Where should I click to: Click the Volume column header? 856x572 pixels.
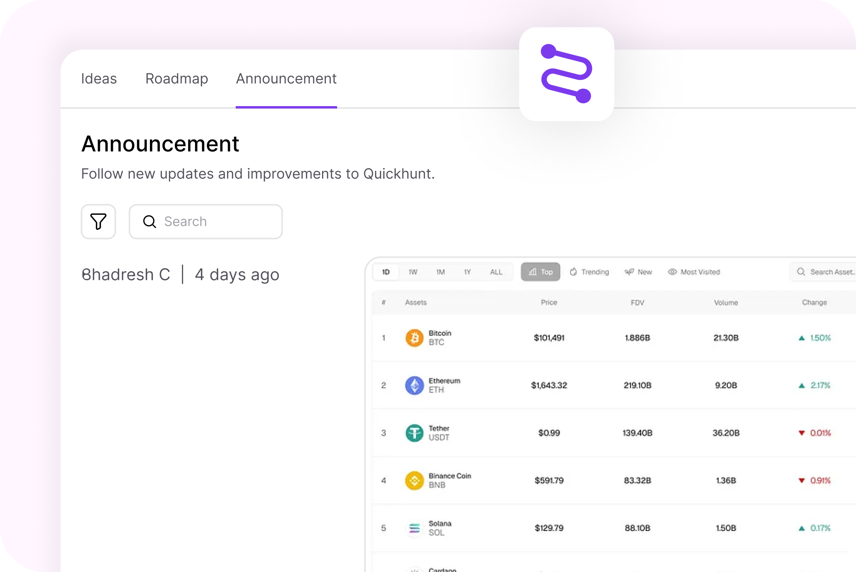(726, 302)
